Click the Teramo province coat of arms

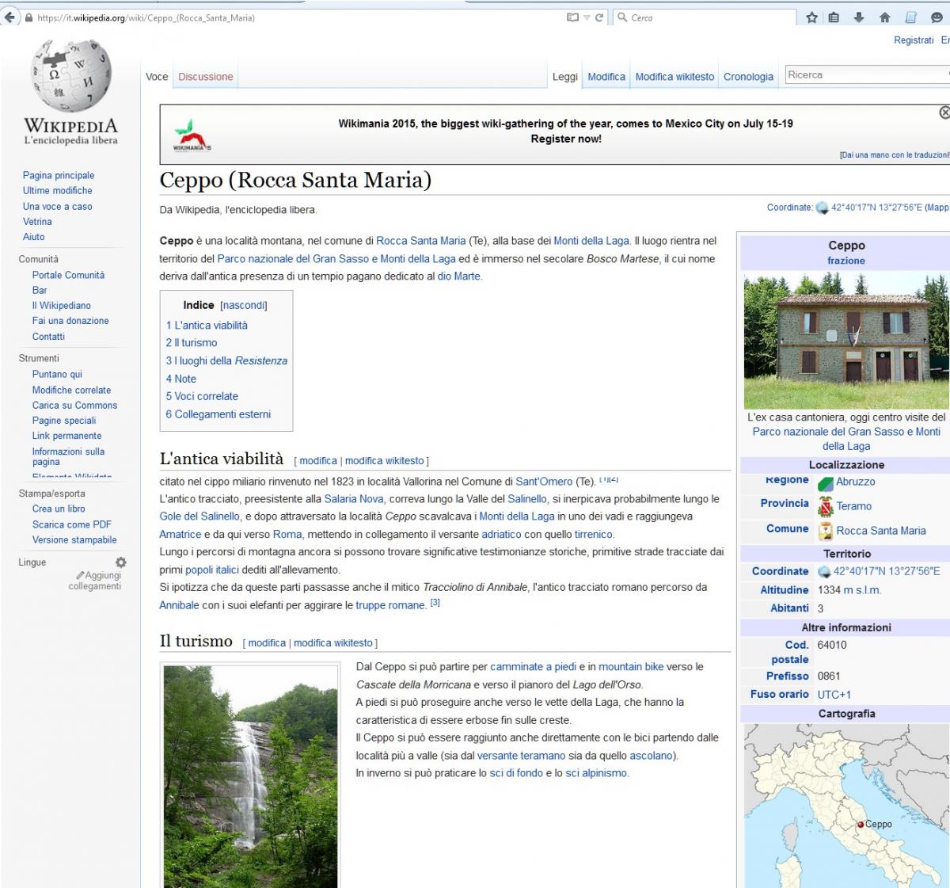pos(826,506)
